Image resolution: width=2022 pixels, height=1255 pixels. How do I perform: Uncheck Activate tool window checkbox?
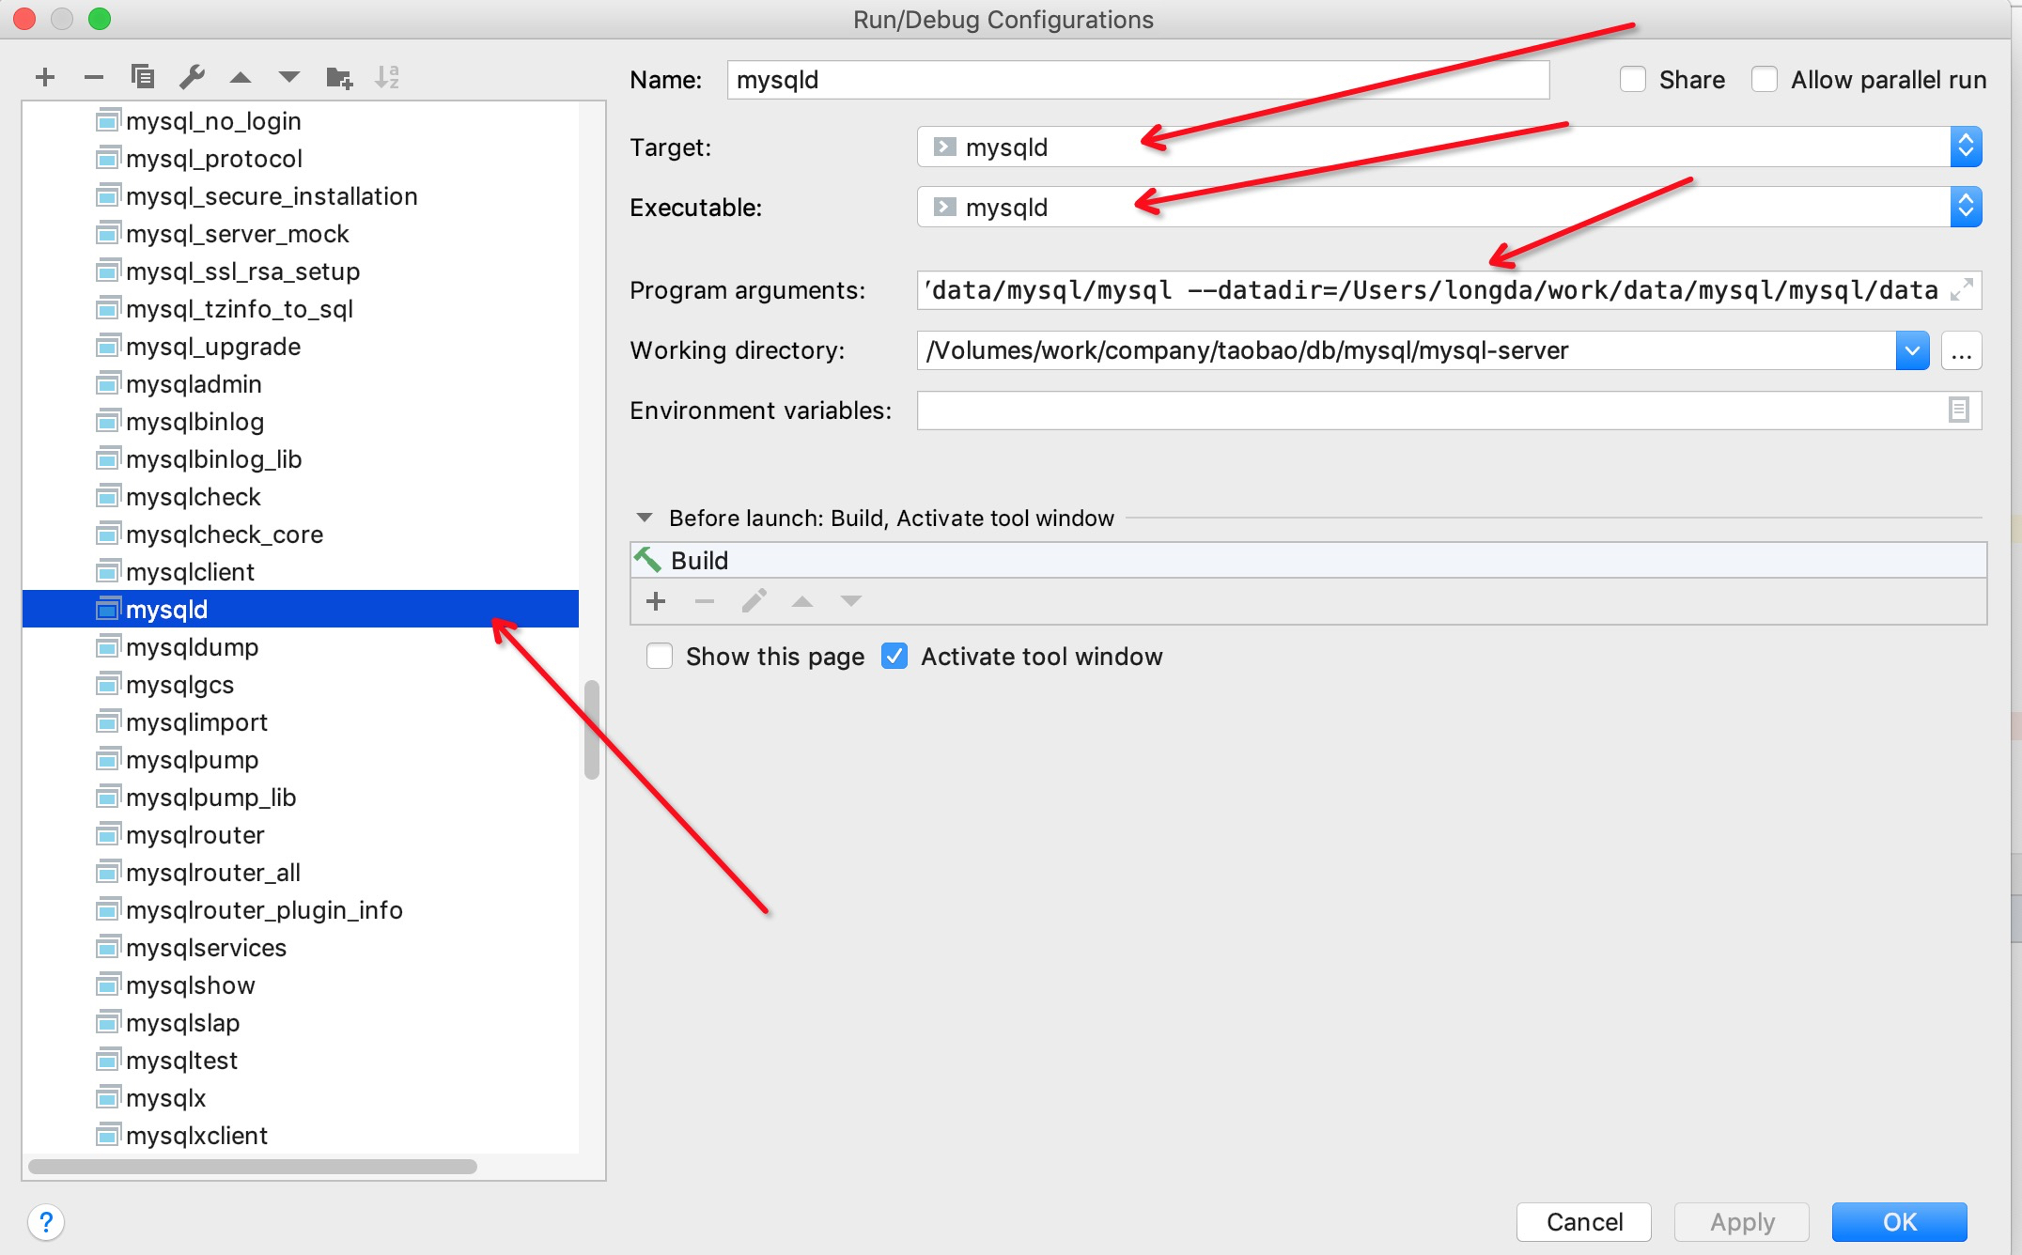coord(894,657)
